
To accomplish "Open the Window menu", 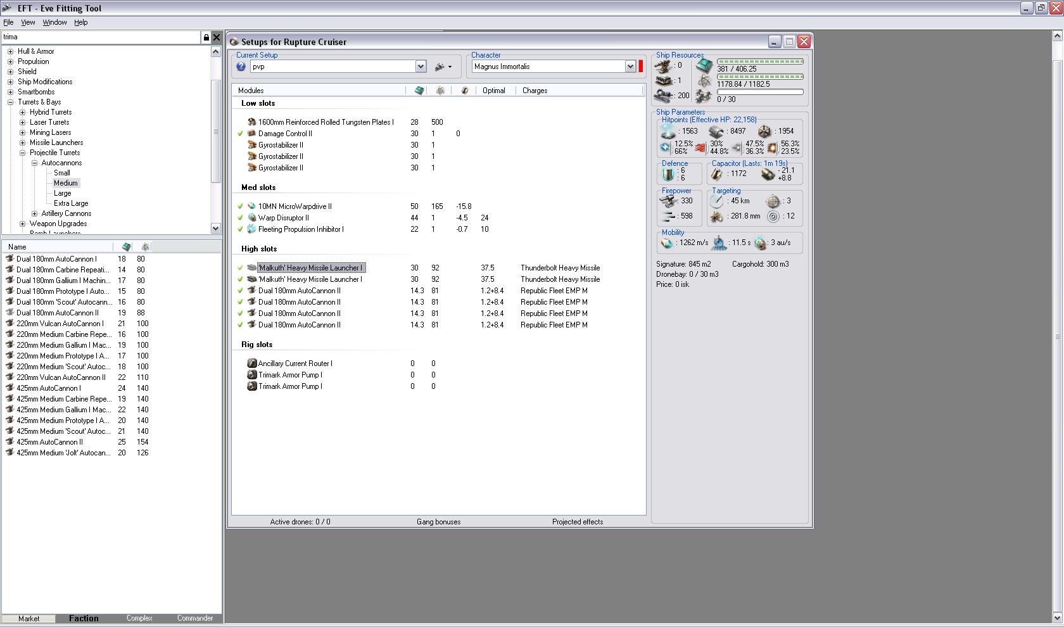I will 54,22.
